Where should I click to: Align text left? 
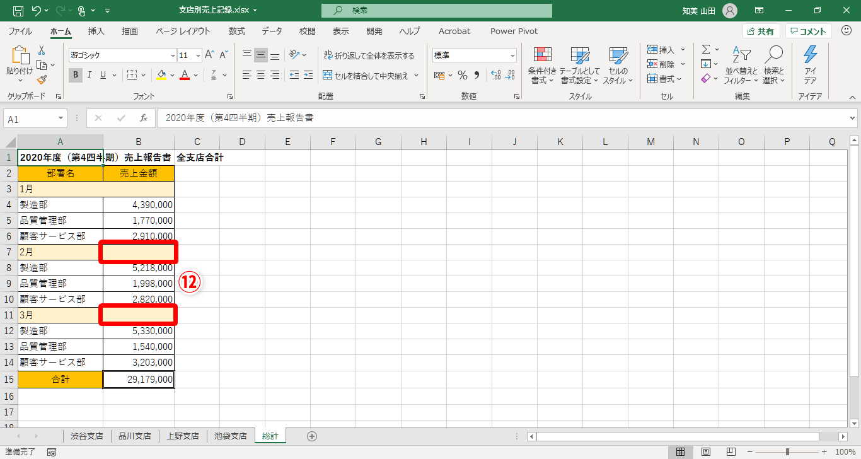247,75
